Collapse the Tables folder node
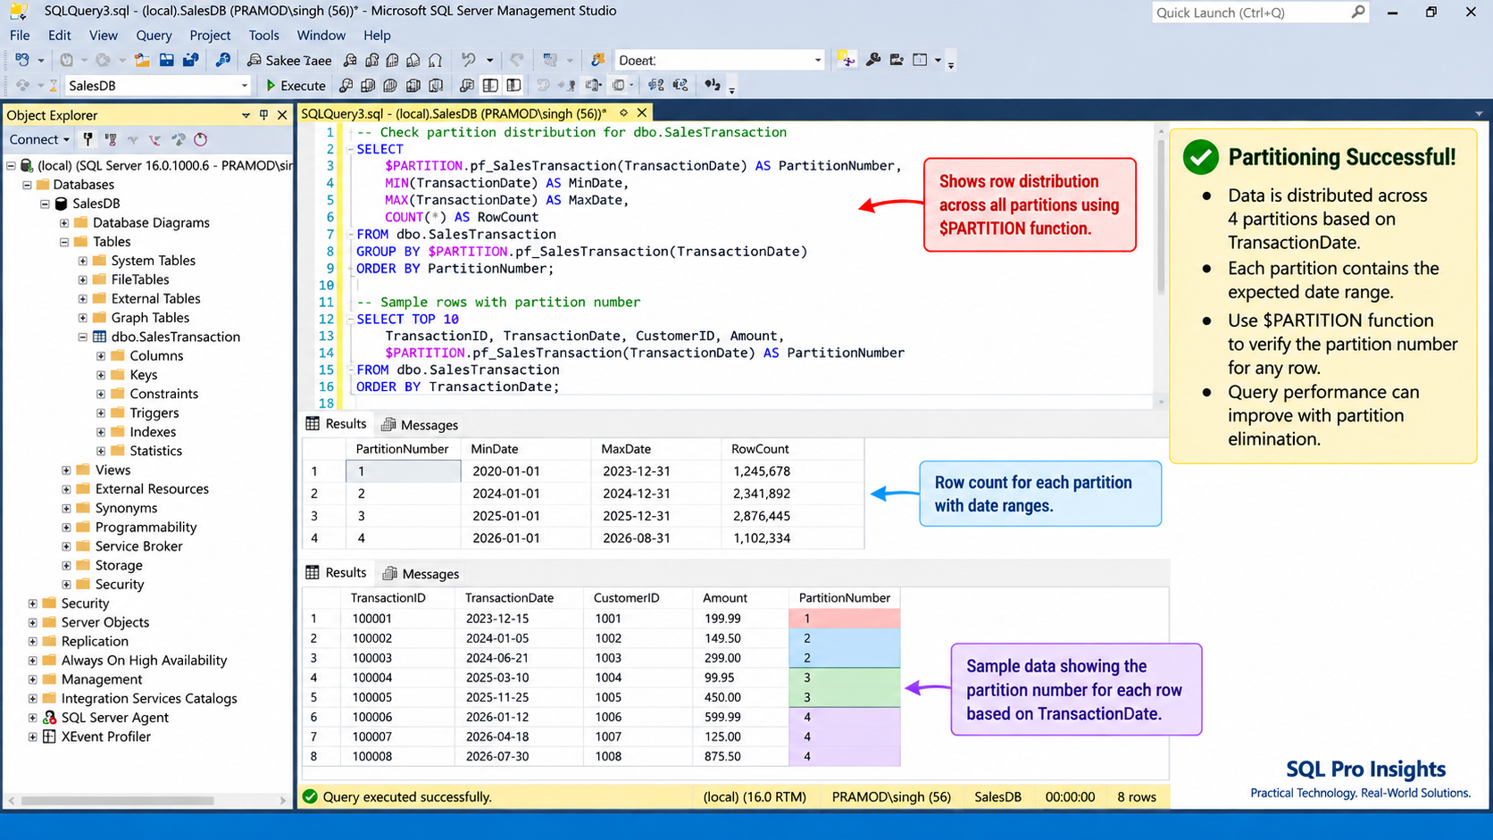The height and width of the screenshot is (840, 1493). coord(64,242)
